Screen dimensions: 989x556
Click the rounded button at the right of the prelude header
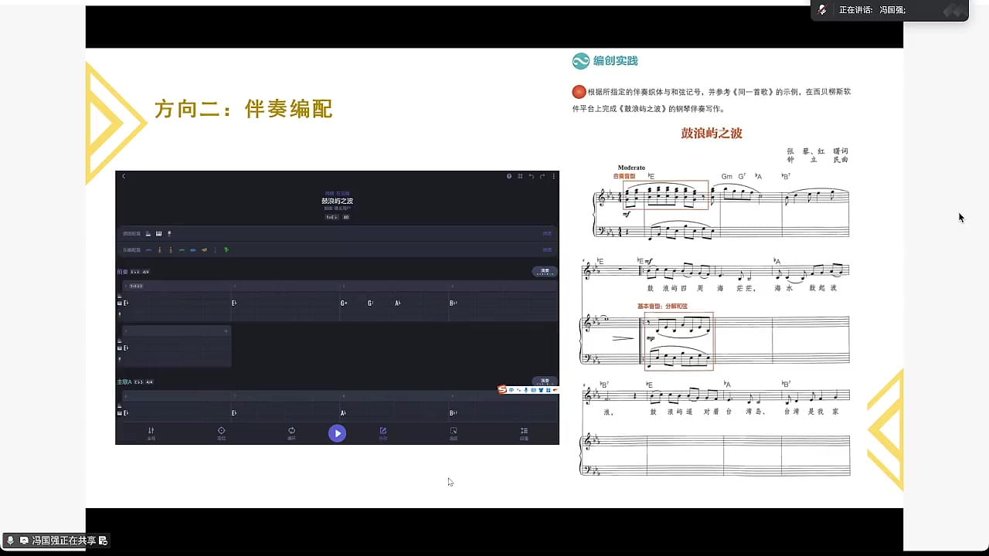pyautogui.click(x=545, y=271)
